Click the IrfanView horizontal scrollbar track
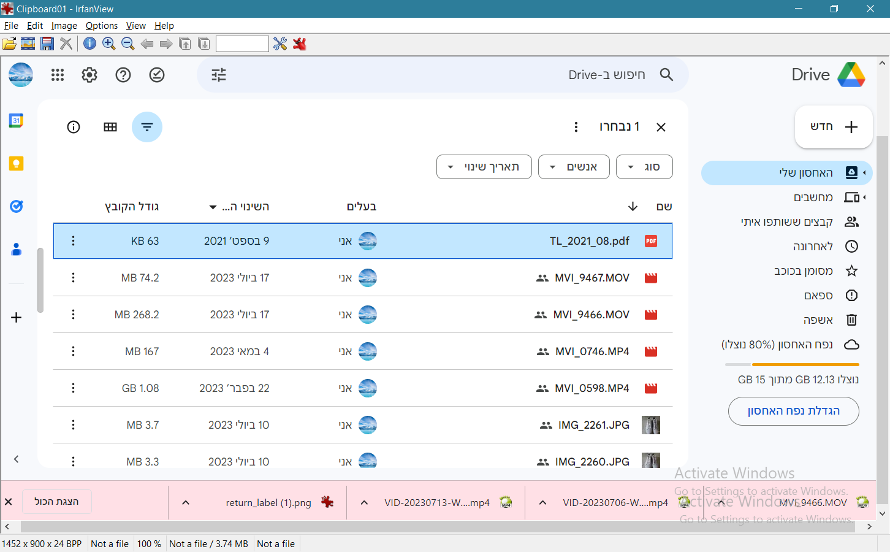This screenshot has width=890, height=552. [x=438, y=526]
